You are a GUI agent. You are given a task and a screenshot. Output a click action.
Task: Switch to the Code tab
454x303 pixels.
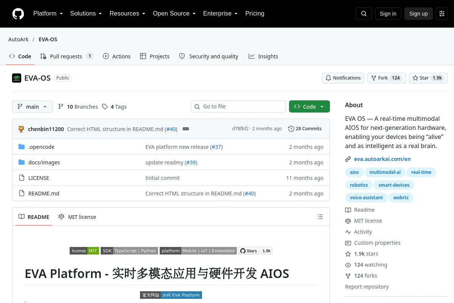pos(20,56)
